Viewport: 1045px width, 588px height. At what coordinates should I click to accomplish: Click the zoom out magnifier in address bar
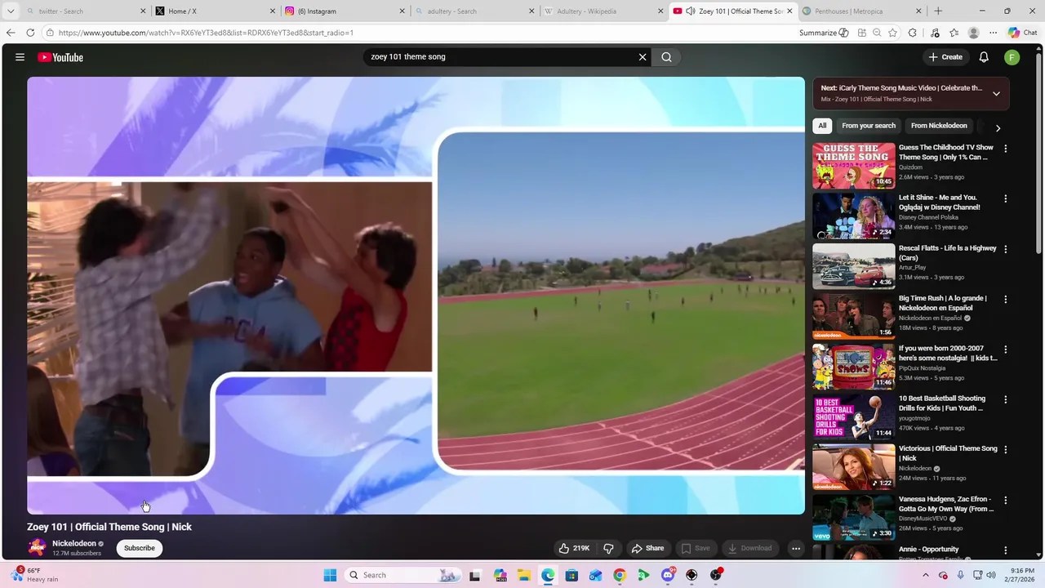click(x=877, y=33)
